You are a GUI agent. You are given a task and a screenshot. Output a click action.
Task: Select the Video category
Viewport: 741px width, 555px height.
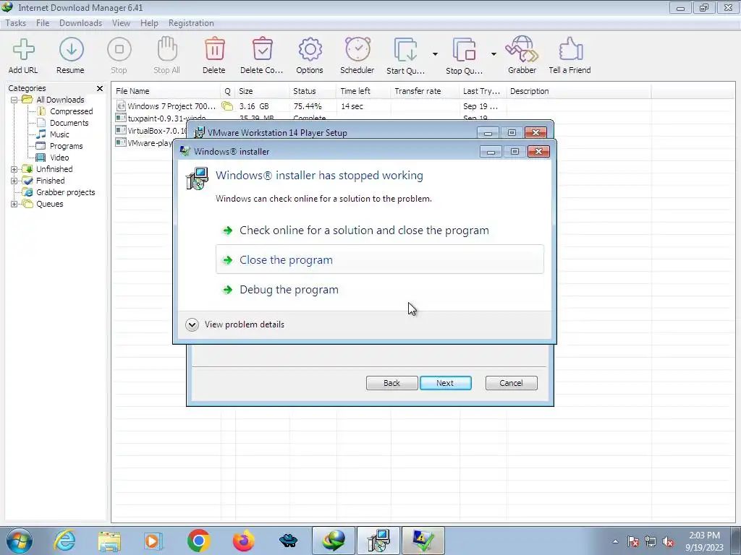tap(59, 158)
